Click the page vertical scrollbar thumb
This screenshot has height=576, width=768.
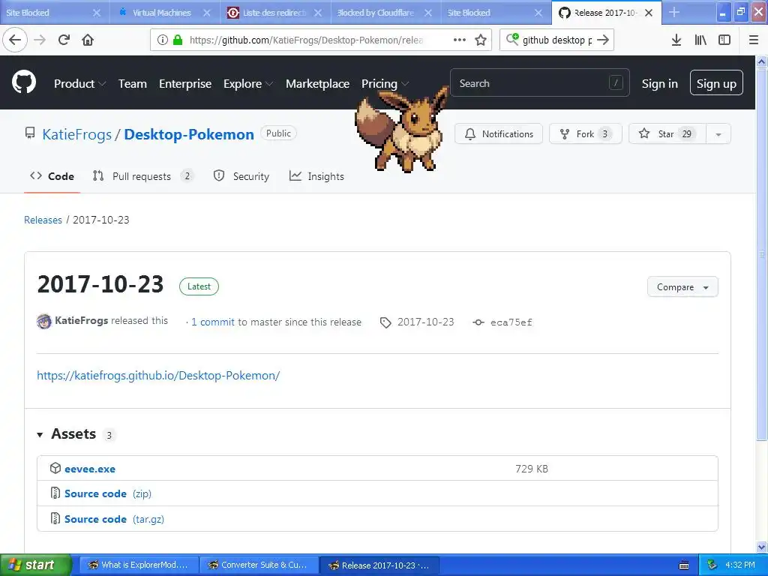pyautogui.click(x=761, y=253)
